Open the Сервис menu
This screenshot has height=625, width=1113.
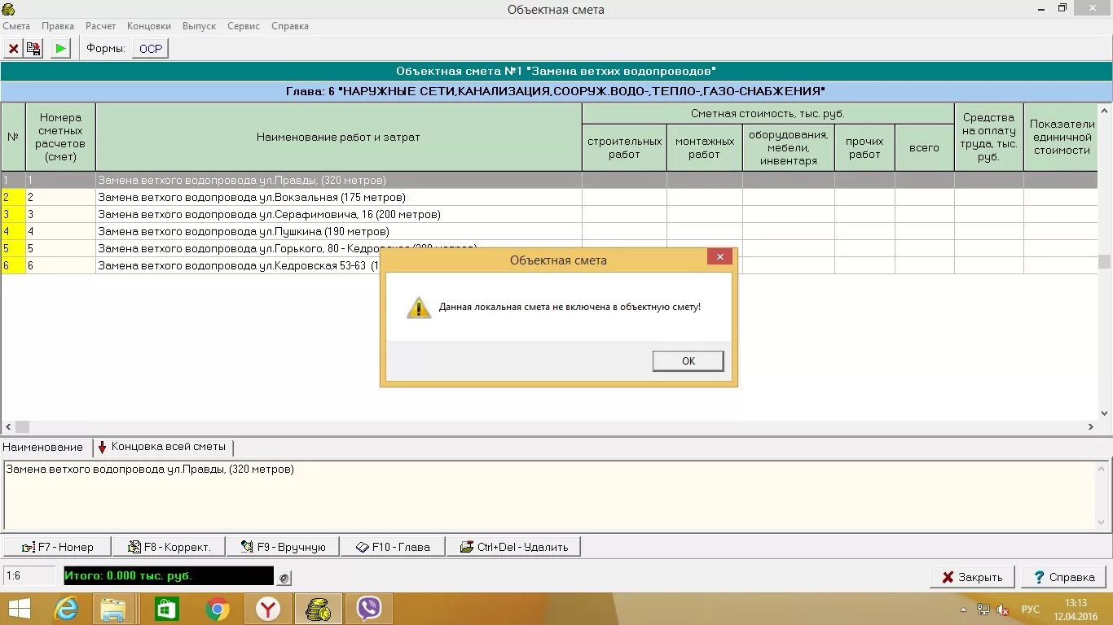[x=244, y=26]
